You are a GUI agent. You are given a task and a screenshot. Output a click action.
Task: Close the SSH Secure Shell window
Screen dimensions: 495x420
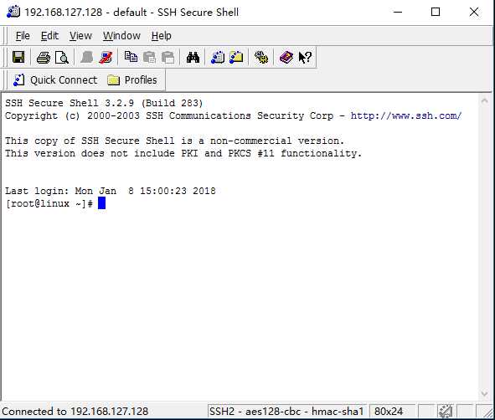(474, 13)
